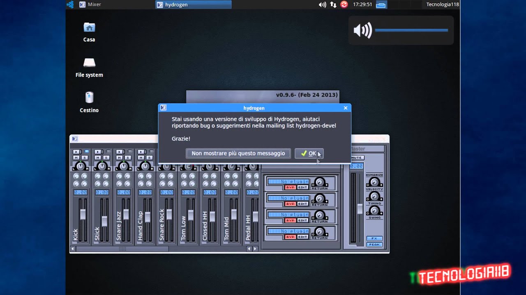
Task: Click the panel volume speaker icon
Action: coord(323,5)
